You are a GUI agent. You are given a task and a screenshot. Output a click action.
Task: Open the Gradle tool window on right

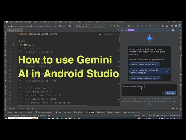tap(180, 77)
